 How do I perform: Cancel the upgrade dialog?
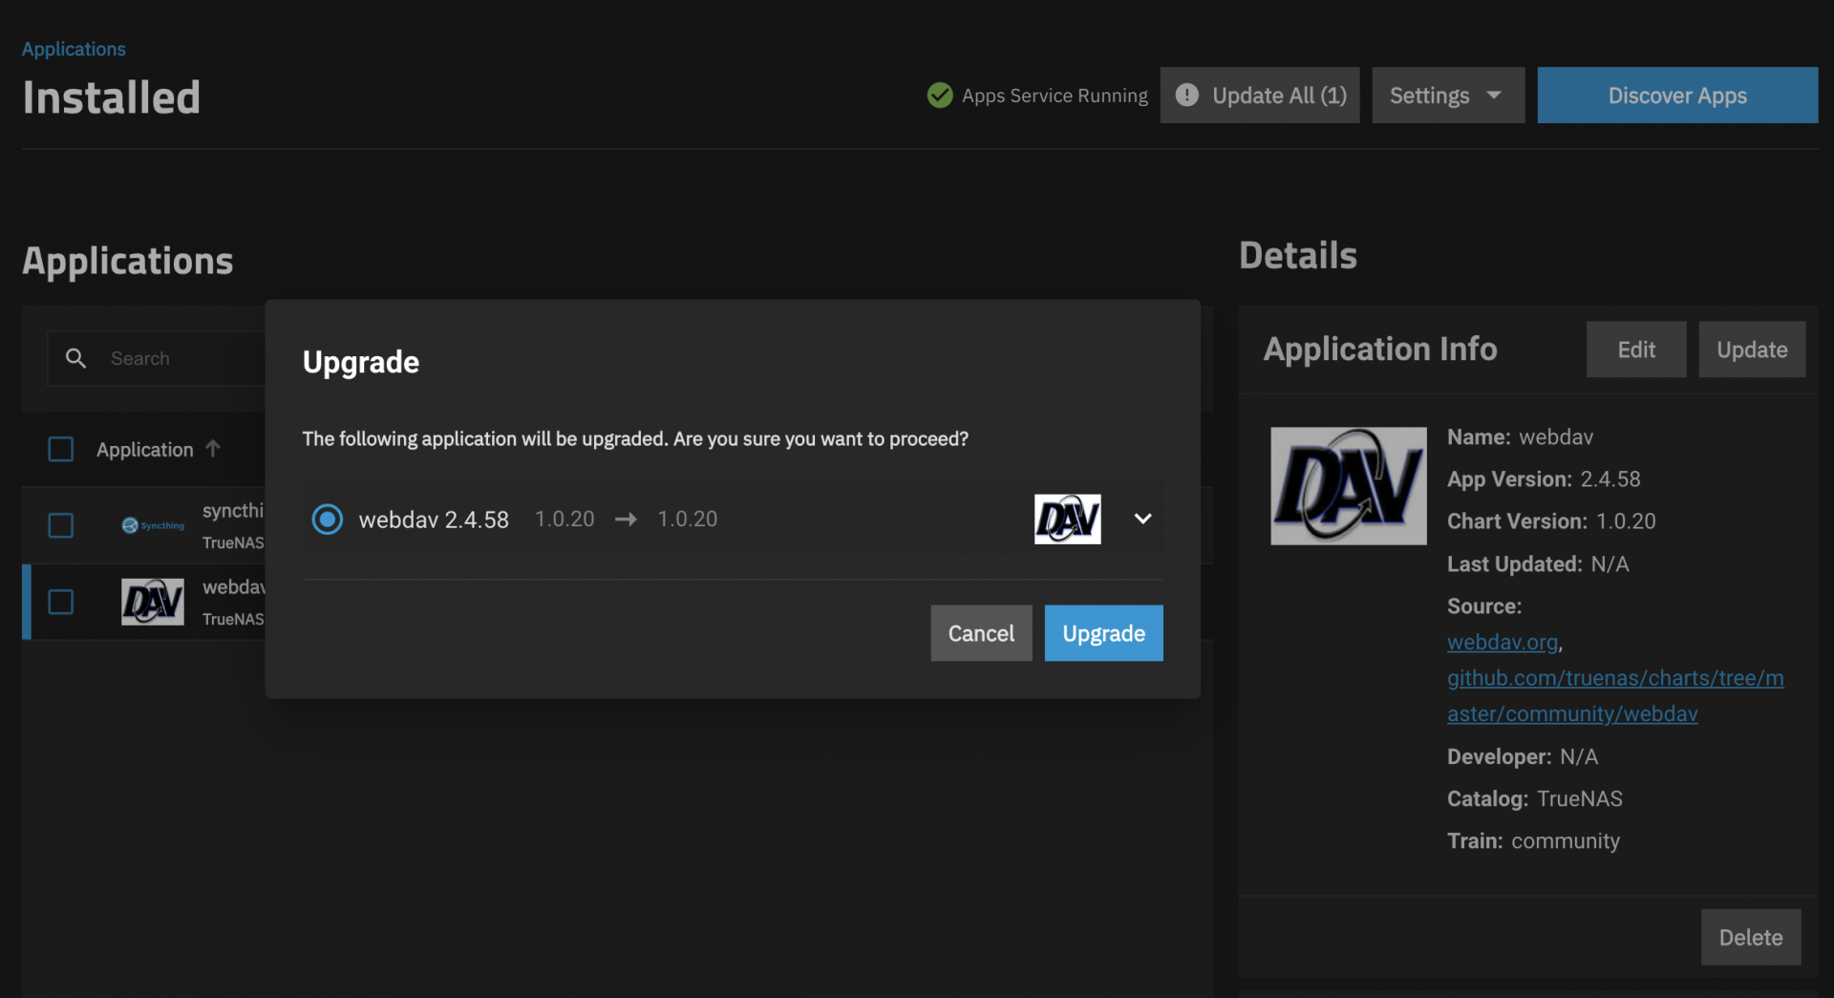[x=981, y=633]
